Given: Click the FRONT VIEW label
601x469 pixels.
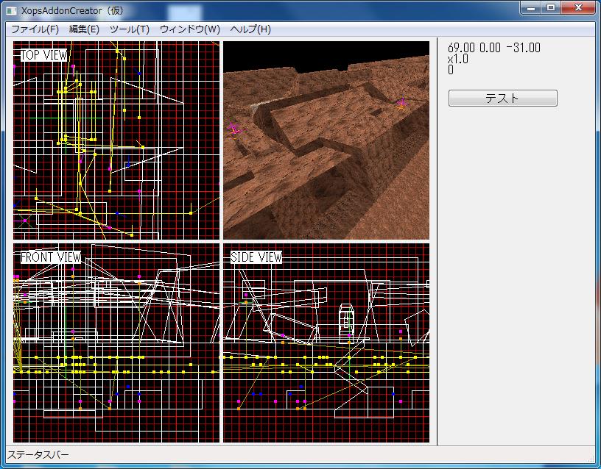Looking at the screenshot, I should coord(50,257).
